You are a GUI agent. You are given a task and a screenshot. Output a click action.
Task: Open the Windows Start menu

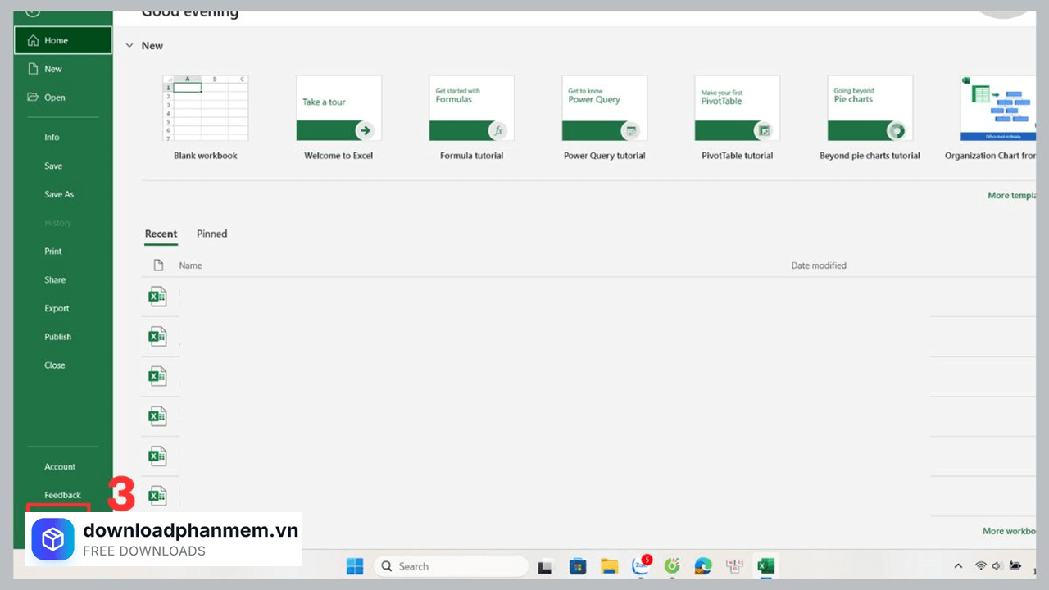(355, 566)
